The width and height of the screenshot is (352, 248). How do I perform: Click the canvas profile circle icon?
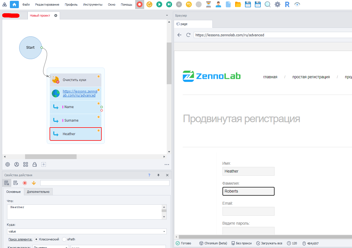tap(17, 164)
